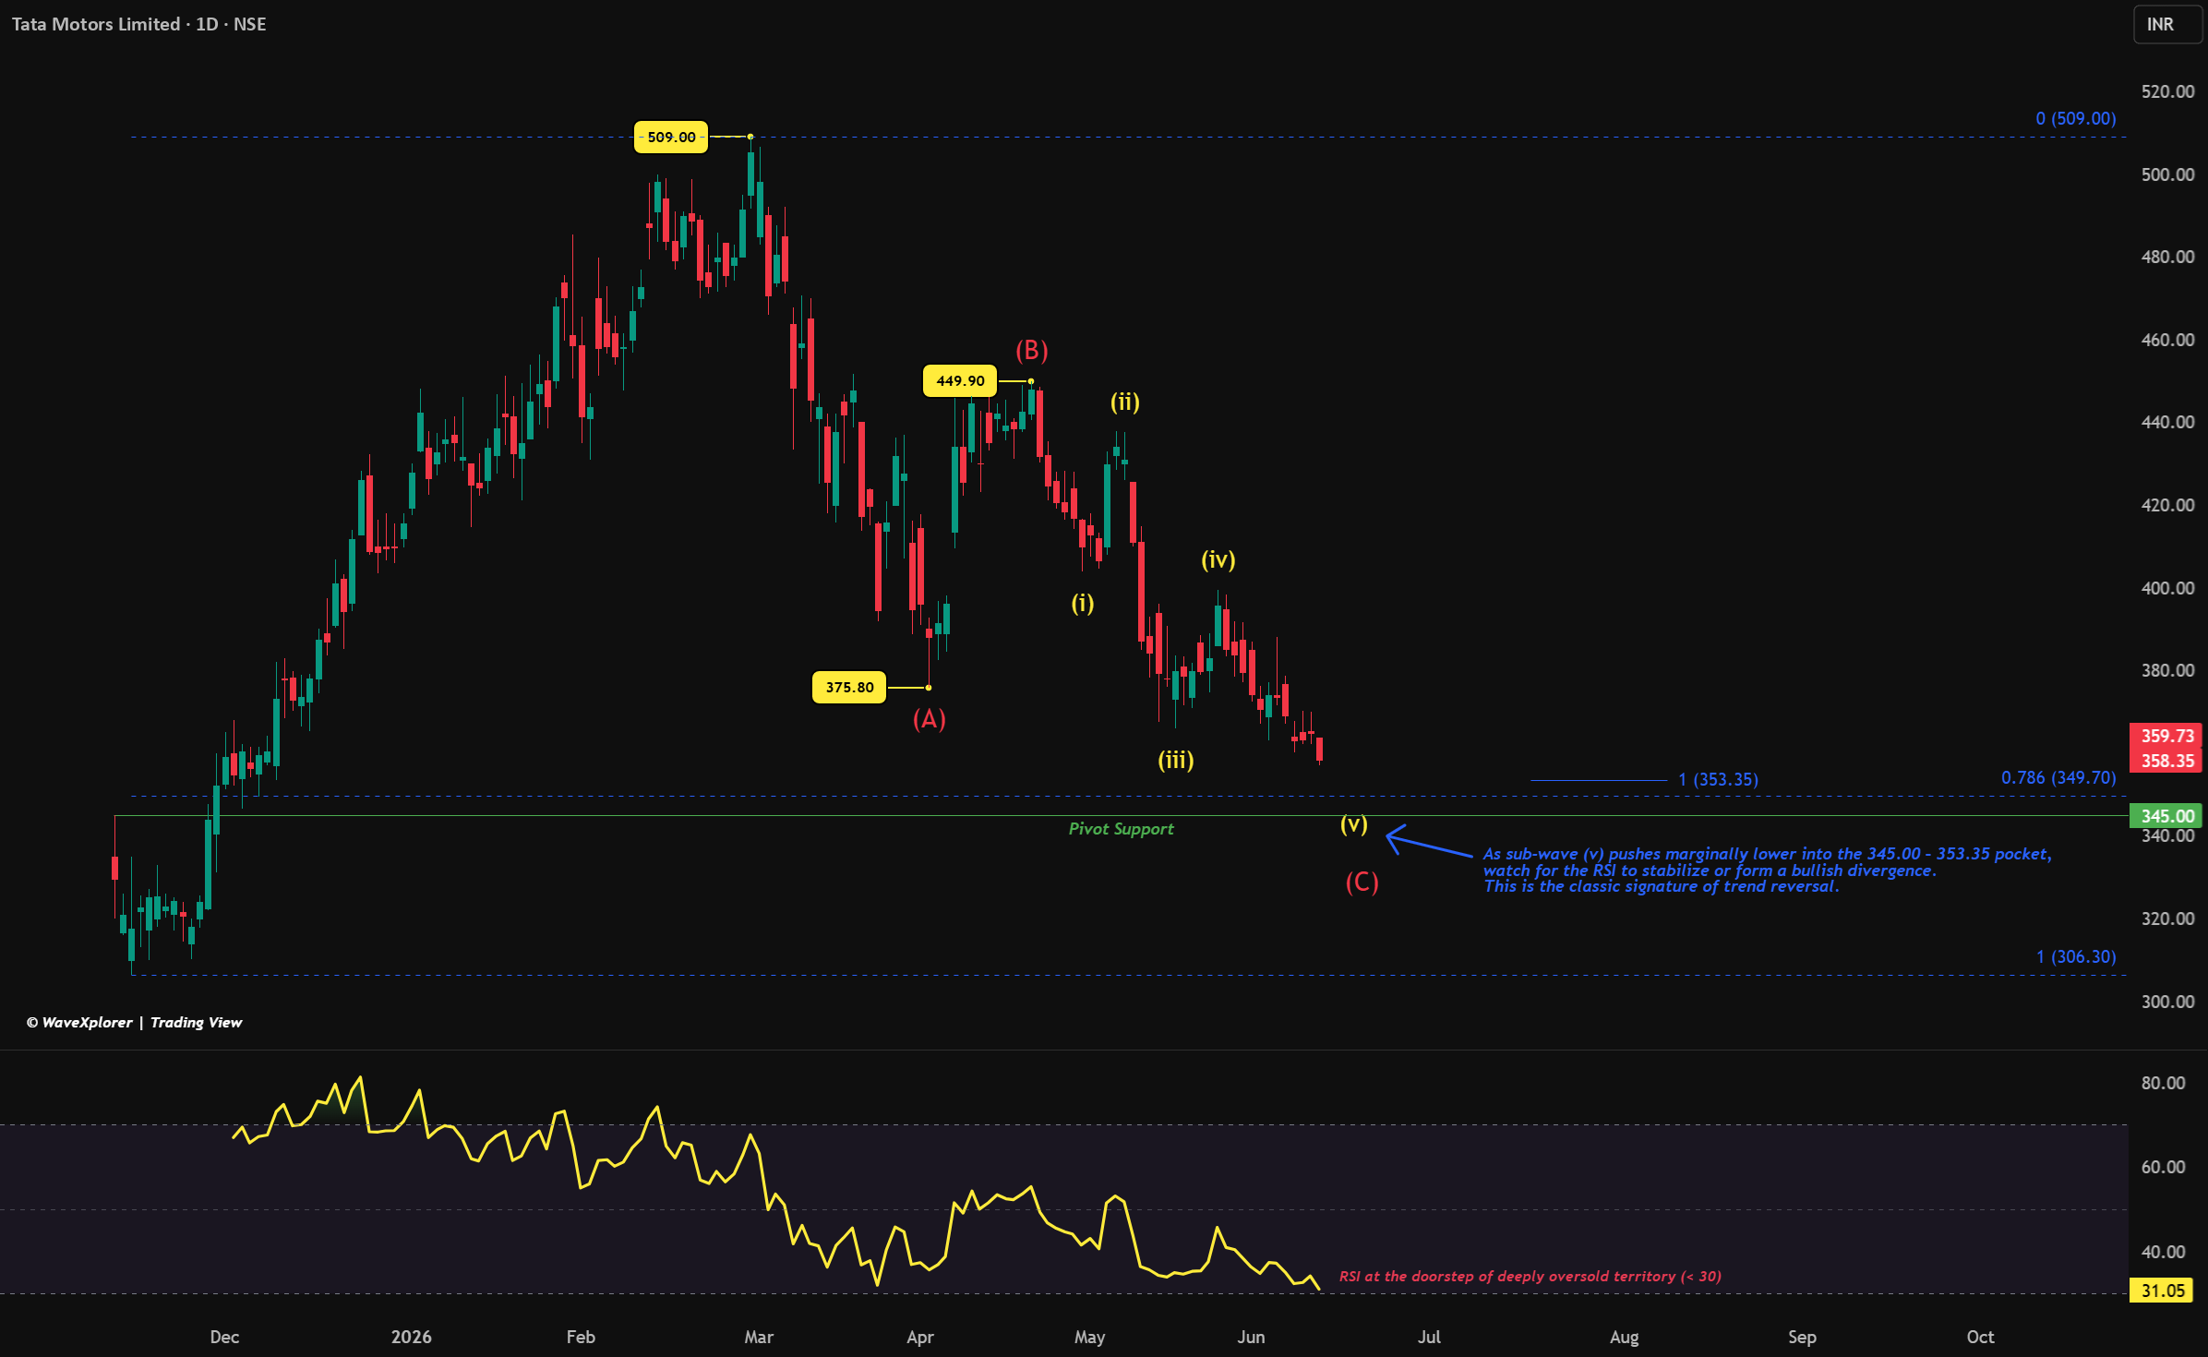The image size is (2208, 1357).
Task: Click the 0 (509.00) Fibonacci level label
Action: click(x=2076, y=118)
